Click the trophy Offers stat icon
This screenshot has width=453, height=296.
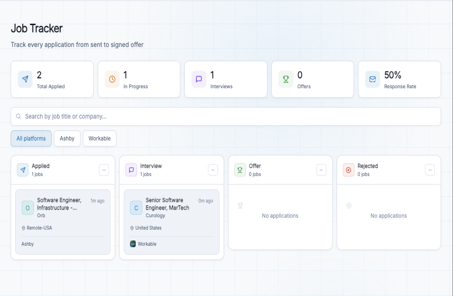pos(286,79)
